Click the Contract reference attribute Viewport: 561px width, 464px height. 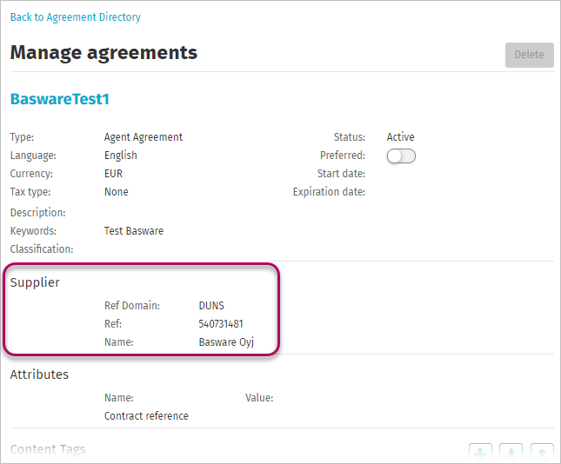click(x=146, y=415)
